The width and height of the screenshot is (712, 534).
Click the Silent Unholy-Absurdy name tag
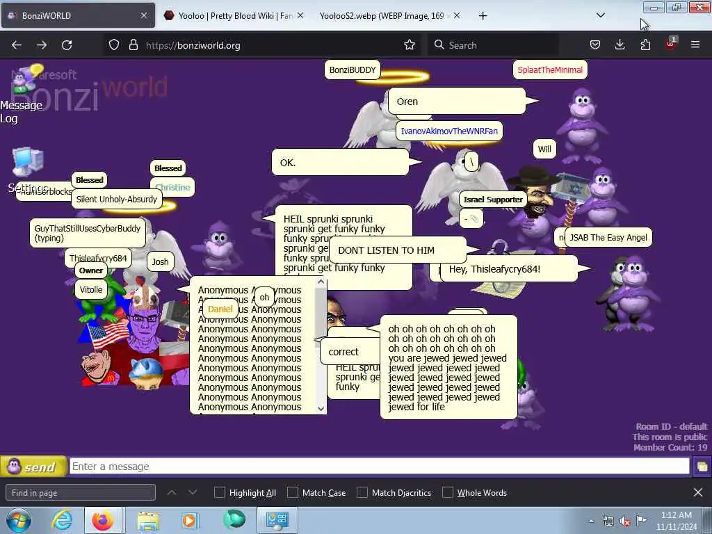point(117,199)
